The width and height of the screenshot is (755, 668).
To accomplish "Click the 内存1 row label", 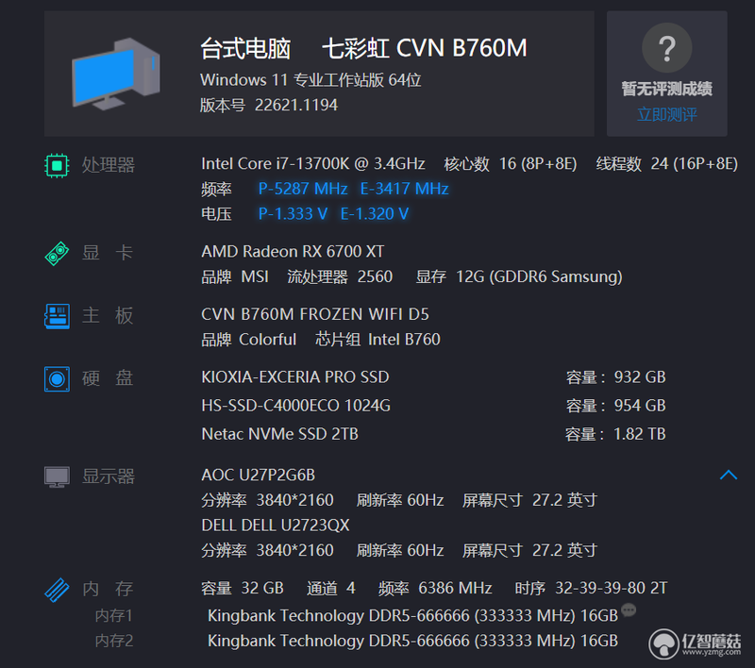I will coord(113,615).
